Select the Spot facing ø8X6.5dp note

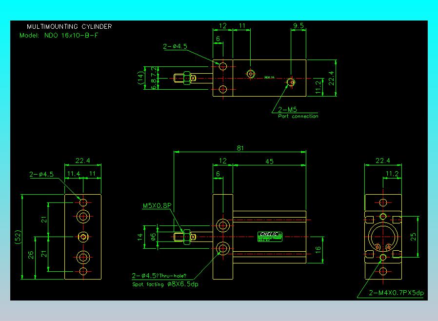click(x=164, y=284)
